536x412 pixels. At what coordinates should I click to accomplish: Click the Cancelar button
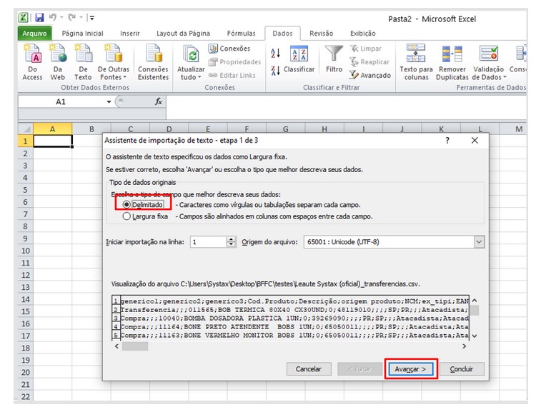pyautogui.click(x=309, y=369)
